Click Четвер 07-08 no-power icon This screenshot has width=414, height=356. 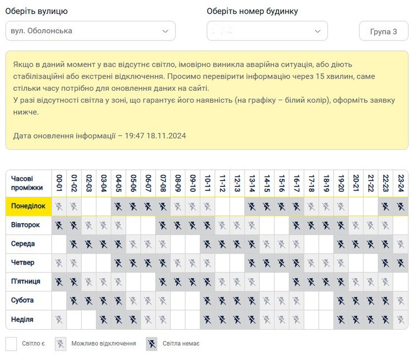coord(163,263)
